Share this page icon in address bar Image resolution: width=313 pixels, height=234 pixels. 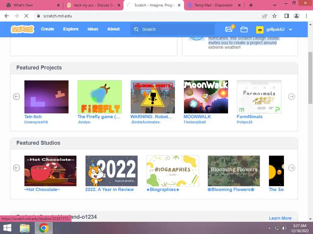click(265, 16)
